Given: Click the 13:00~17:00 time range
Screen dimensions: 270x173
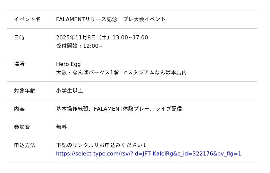Looking at the screenshot, I should (x=130, y=37).
